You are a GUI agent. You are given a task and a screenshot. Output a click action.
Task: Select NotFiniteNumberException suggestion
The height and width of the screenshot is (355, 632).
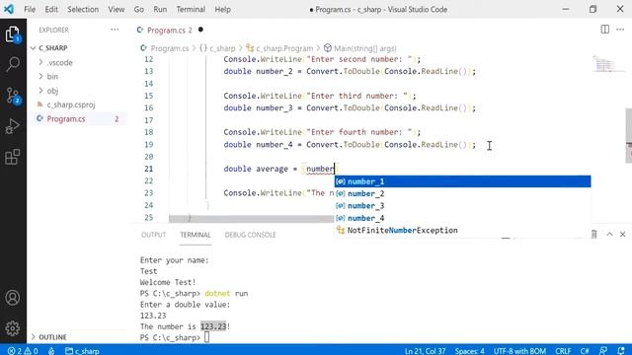click(462, 230)
